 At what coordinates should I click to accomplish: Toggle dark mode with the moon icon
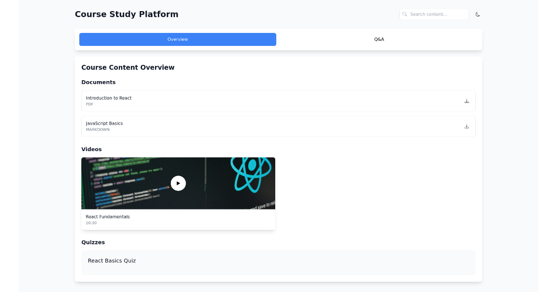pyautogui.click(x=478, y=14)
